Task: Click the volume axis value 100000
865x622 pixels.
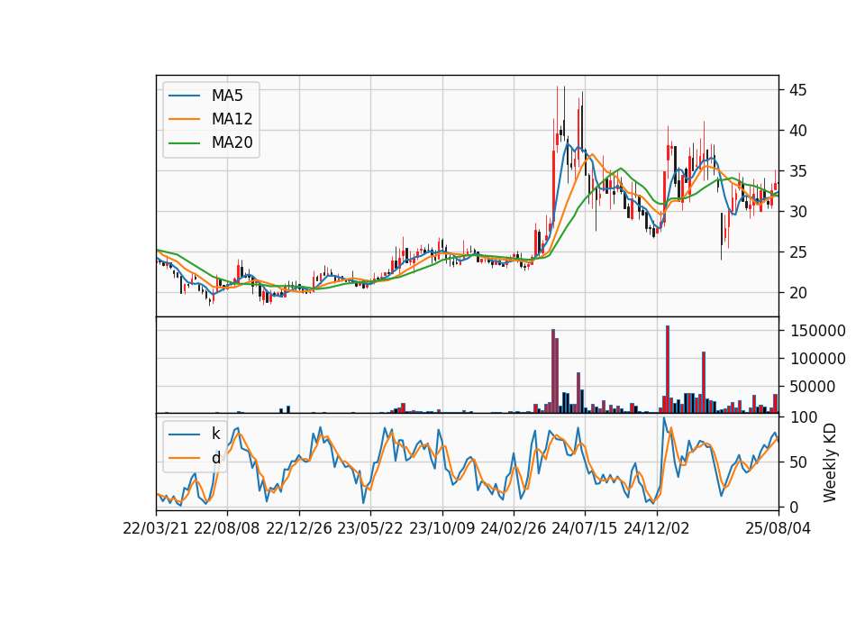Action: click(x=817, y=359)
